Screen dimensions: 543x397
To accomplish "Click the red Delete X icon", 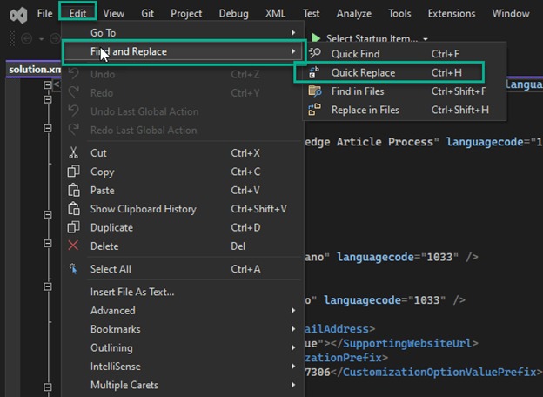I will click(x=74, y=246).
